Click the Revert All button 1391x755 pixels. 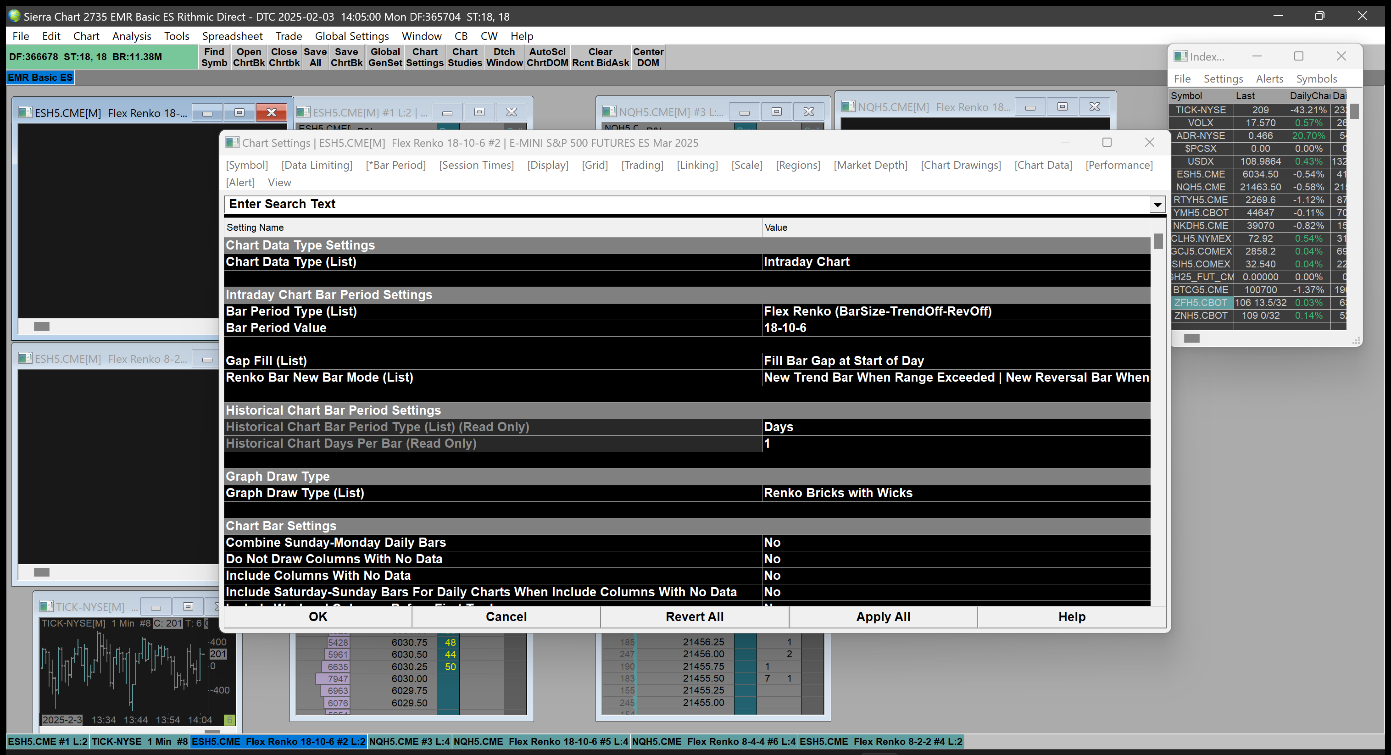tap(694, 617)
